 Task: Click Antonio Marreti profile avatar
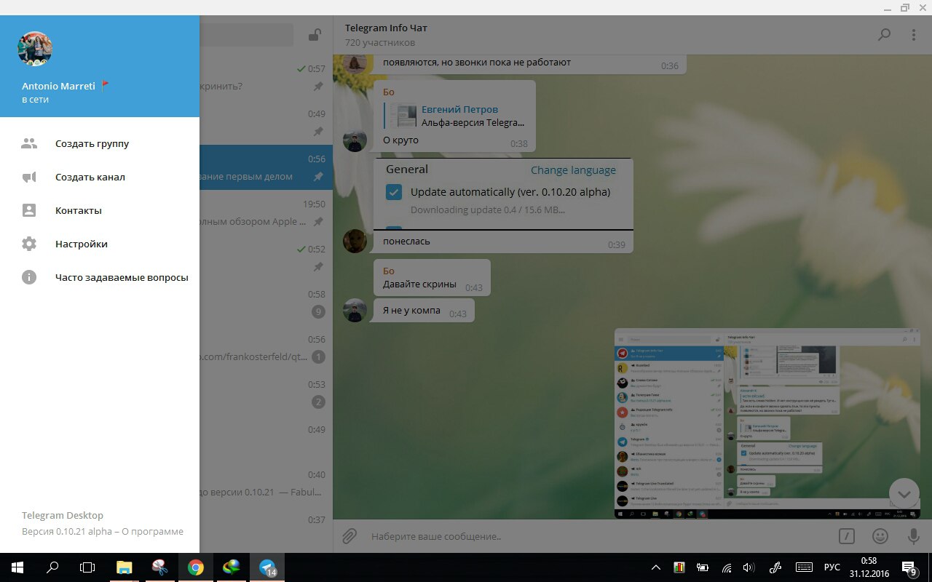pyautogui.click(x=35, y=49)
